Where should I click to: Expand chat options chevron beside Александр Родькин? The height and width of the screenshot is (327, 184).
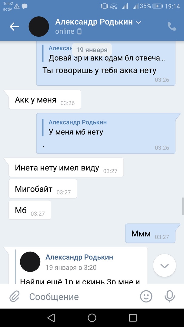pyautogui.click(x=139, y=22)
